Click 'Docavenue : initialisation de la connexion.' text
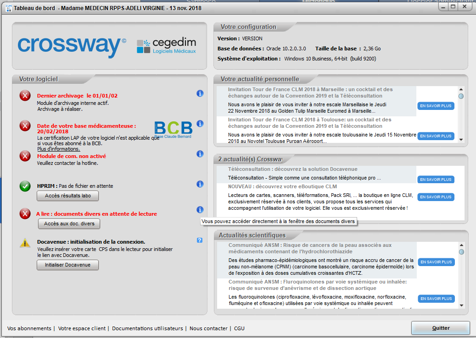The image size is (476, 338). [x=91, y=242]
